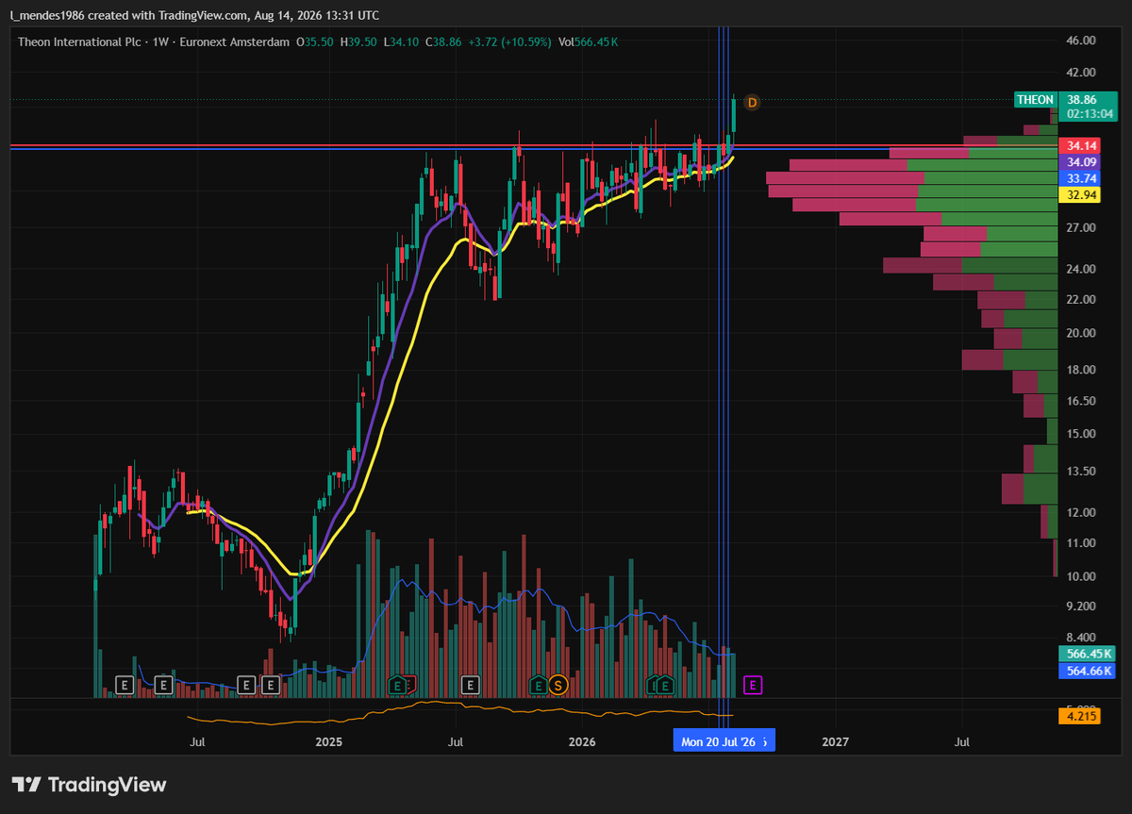This screenshot has height=814, width=1132.
Task: Click the Vol566.45K header value
Action: [x=589, y=42]
